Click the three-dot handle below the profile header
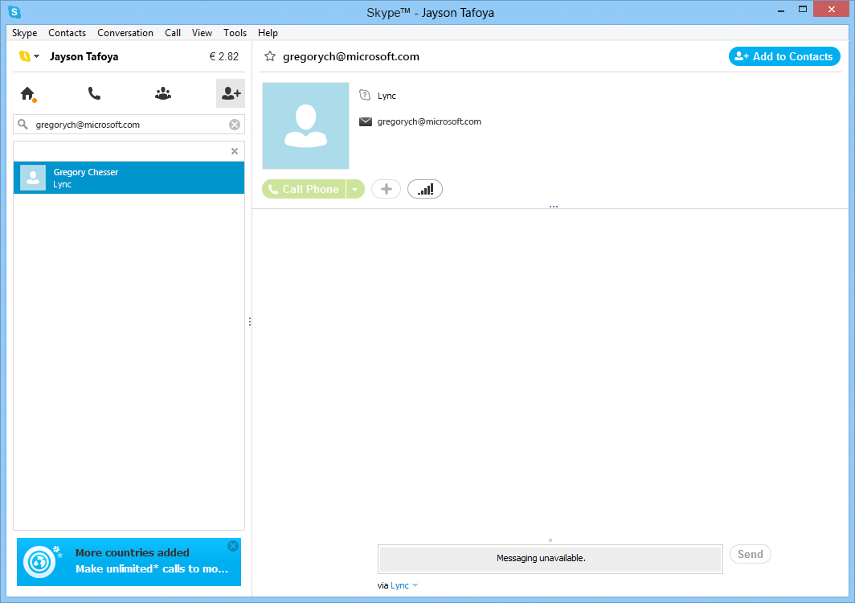The width and height of the screenshot is (855, 603). 554,207
